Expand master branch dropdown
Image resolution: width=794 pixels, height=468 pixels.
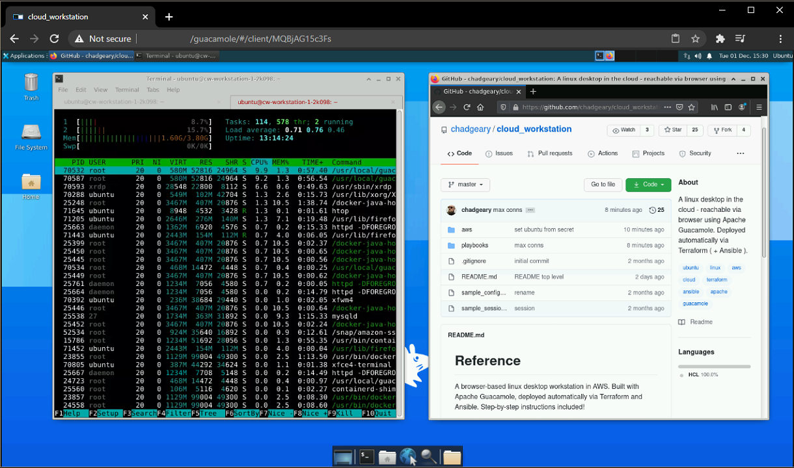click(465, 185)
